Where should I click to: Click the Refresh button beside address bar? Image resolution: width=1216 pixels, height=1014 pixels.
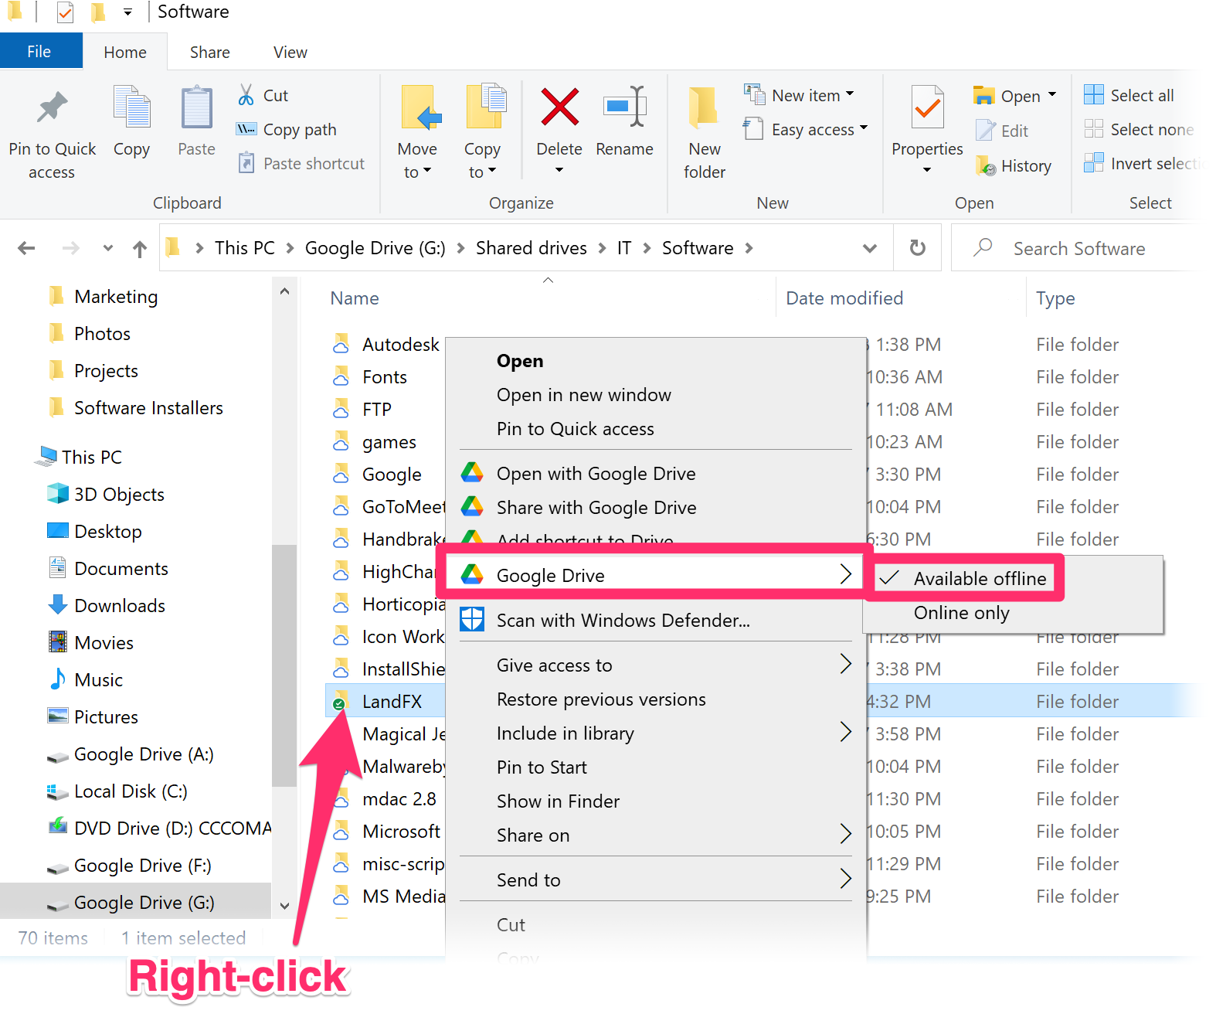[x=917, y=248]
